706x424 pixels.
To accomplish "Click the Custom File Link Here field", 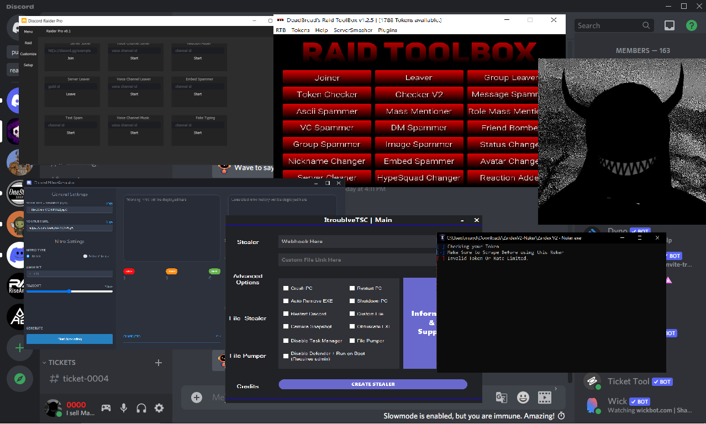I will pyautogui.click(x=358, y=259).
